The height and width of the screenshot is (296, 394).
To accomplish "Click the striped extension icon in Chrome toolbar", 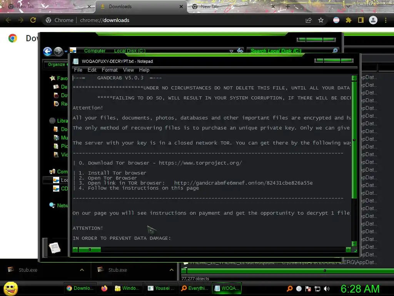I will pos(336,20).
